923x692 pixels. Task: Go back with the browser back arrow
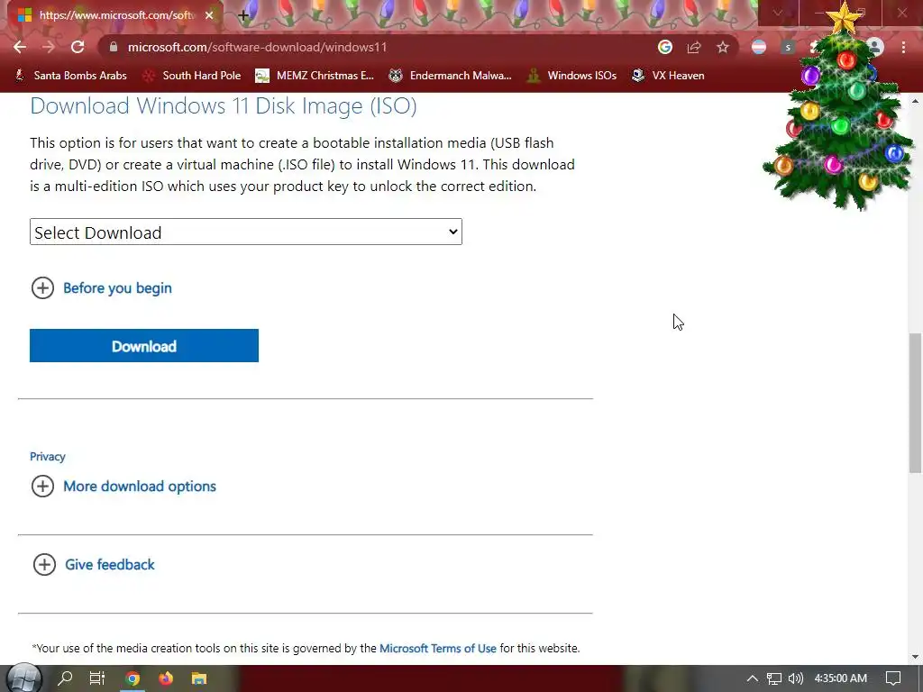pos(20,47)
